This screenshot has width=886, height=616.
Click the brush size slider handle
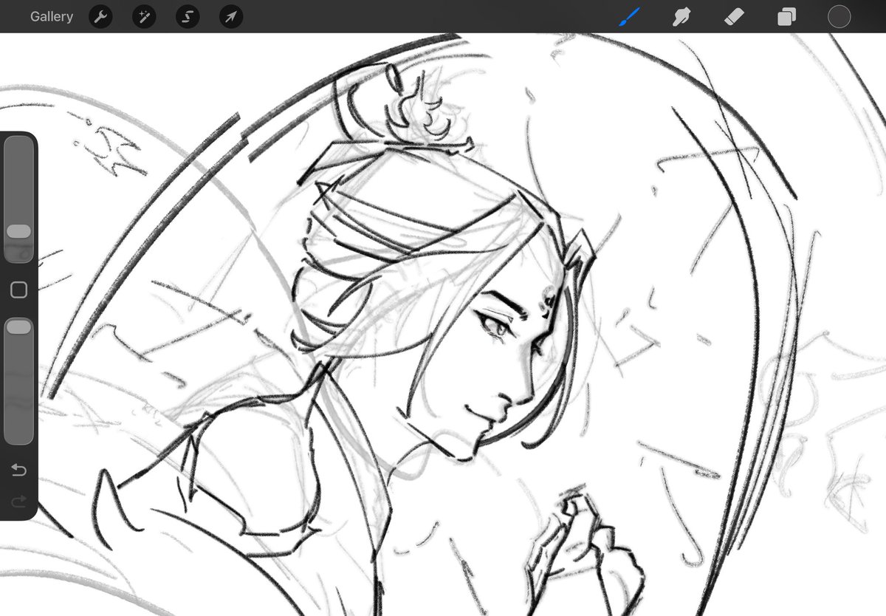tap(18, 232)
